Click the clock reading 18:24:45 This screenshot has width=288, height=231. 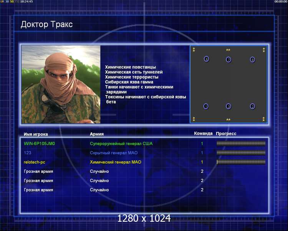click(x=26, y=2)
